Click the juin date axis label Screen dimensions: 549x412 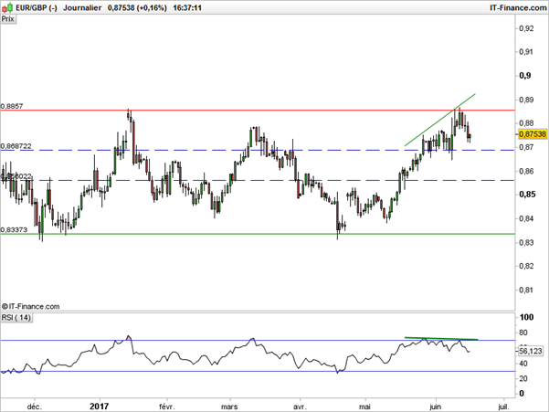435,407
